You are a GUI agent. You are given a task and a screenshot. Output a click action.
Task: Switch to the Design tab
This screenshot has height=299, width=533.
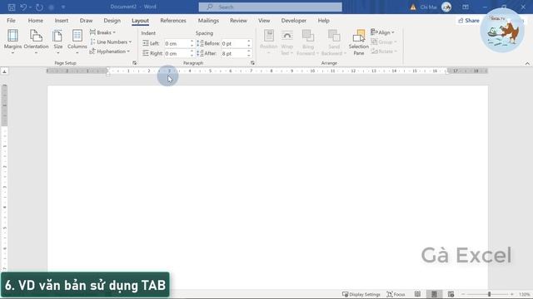point(112,20)
